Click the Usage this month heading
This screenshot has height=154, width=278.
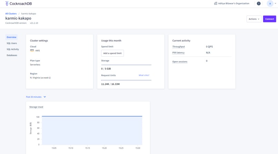[x=111, y=41]
